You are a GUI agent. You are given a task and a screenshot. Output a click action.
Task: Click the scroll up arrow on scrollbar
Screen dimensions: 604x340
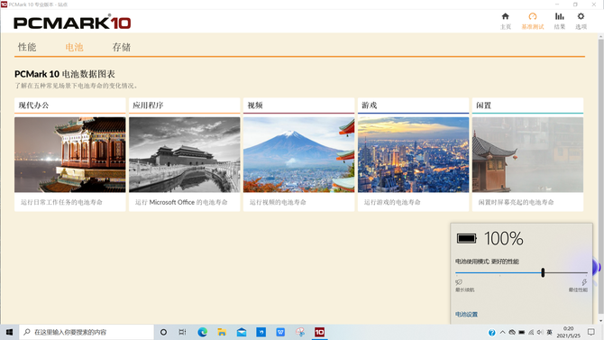[600, 37]
